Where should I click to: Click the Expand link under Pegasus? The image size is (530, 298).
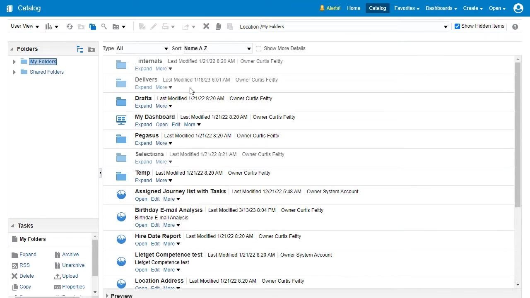tap(143, 143)
